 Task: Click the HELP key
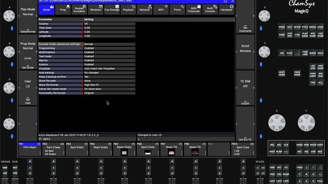click(320, 53)
